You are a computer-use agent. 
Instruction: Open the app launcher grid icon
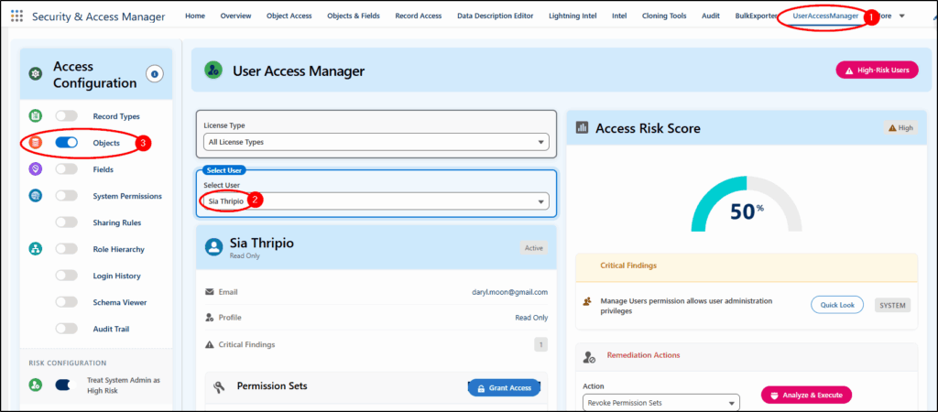pos(16,16)
